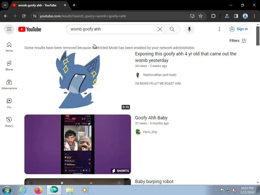
Task: Open the Goofy Ahh Baby shorts thumbnail
Action: (x=78, y=144)
